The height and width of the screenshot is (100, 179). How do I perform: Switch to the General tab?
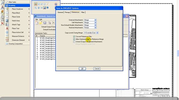tap(60, 12)
